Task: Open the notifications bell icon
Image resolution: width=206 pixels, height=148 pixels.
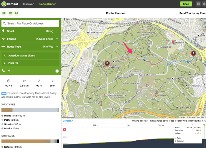Action: [x=204, y=4]
